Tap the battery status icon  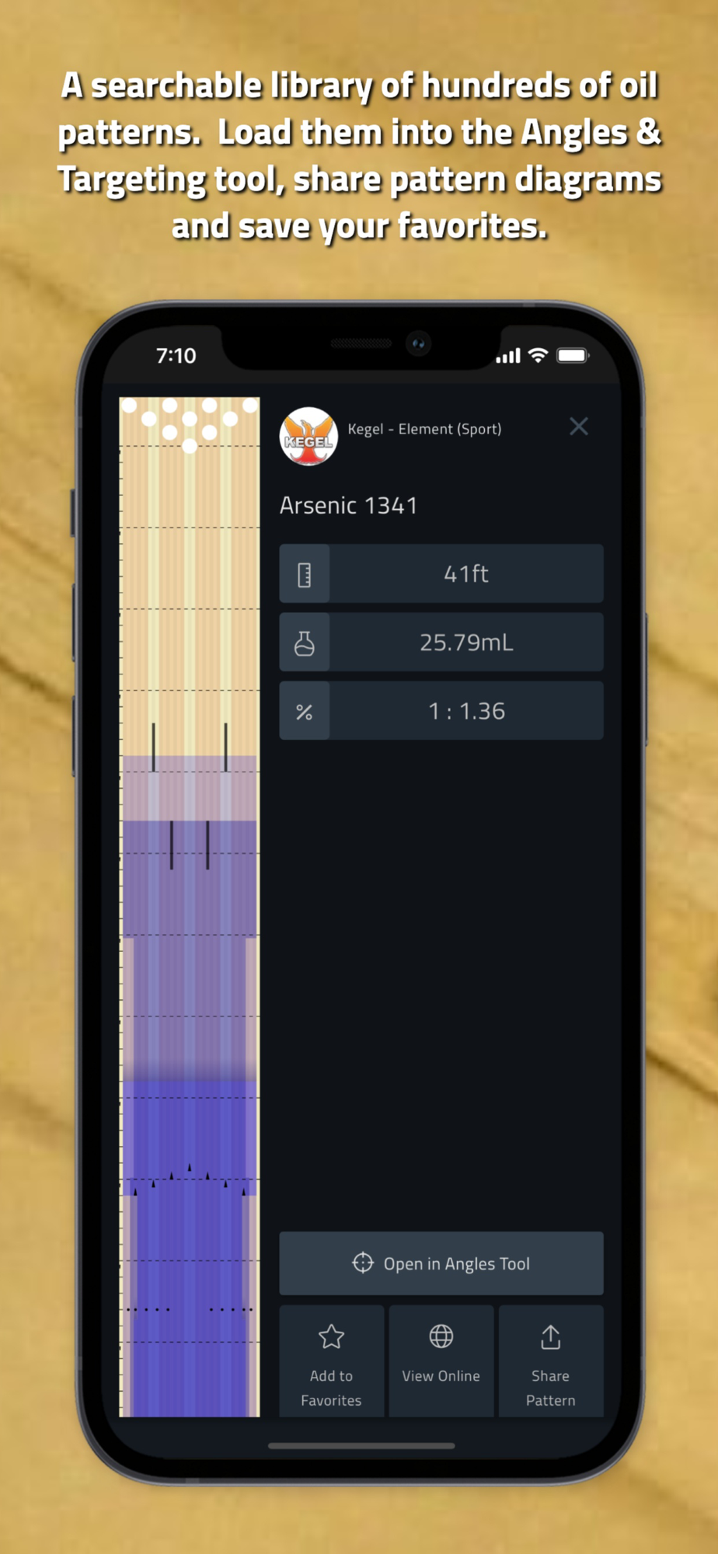click(573, 356)
